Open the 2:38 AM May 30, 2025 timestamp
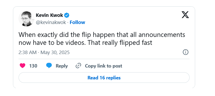This screenshot has height=96, width=215. point(44,52)
